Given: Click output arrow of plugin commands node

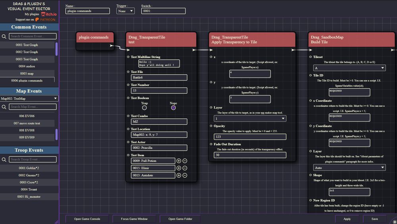Looking at the screenshot, I should 112,46.
